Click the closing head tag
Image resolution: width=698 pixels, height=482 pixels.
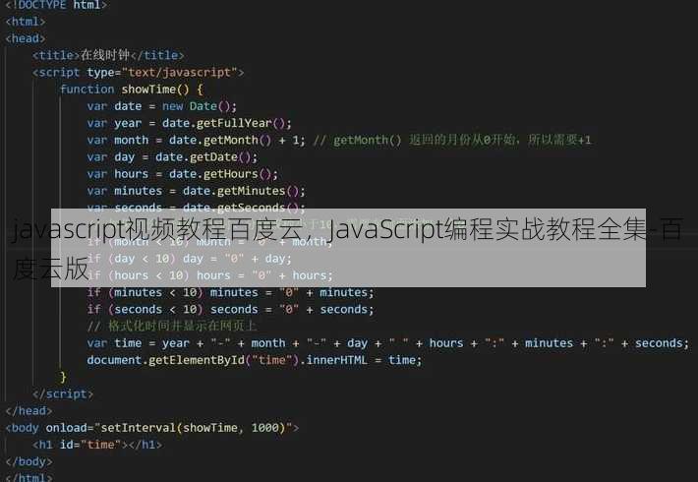[x=29, y=411]
